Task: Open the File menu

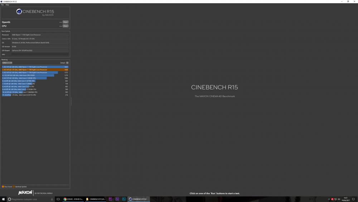Action: click(x=2, y=5)
